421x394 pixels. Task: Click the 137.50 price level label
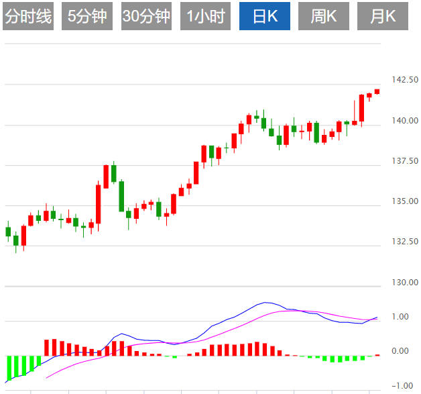coord(405,161)
